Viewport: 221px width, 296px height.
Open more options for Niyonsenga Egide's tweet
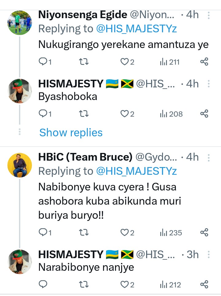(x=209, y=15)
